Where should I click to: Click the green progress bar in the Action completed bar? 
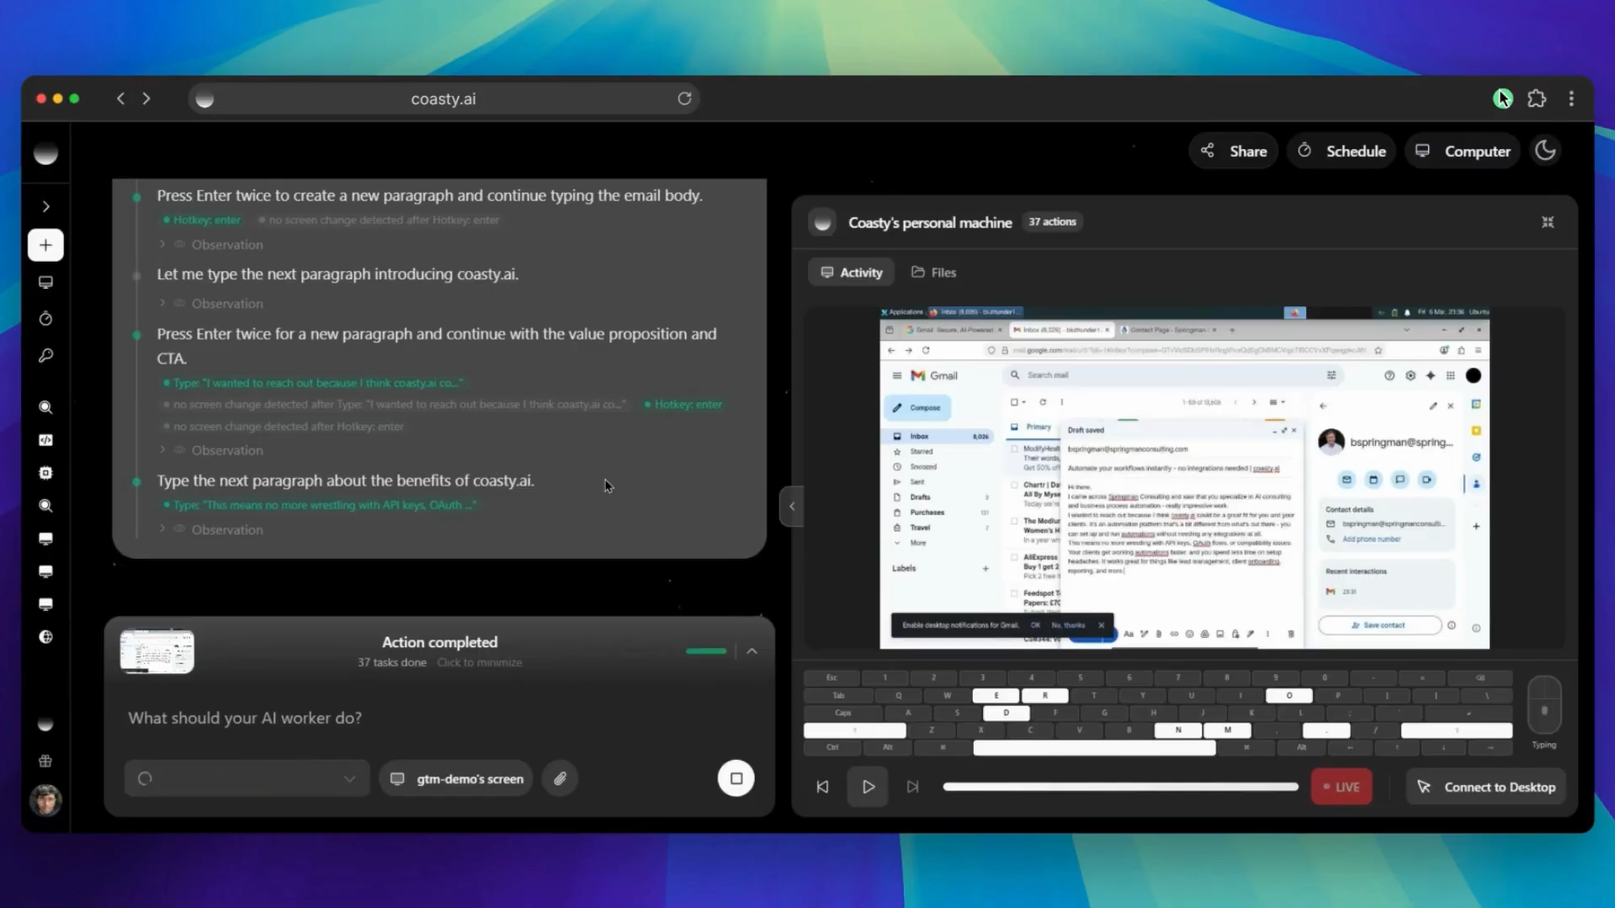[705, 651]
